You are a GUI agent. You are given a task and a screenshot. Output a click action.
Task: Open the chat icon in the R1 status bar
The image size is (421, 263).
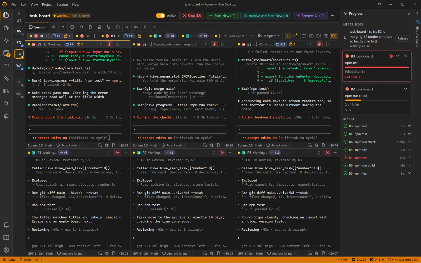point(100,253)
